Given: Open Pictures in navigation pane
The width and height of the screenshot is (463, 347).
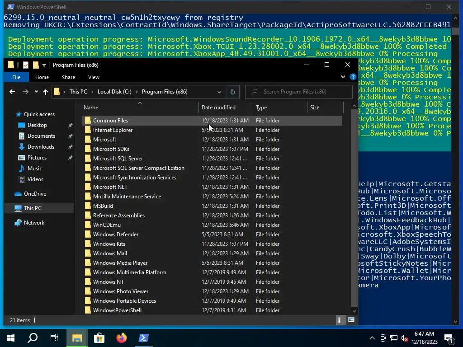Looking at the screenshot, I should tap(37, 158).
